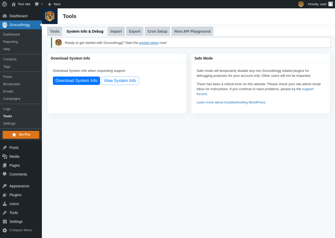Open Learn more about troubleshooting WordPress link

point(231,102)
